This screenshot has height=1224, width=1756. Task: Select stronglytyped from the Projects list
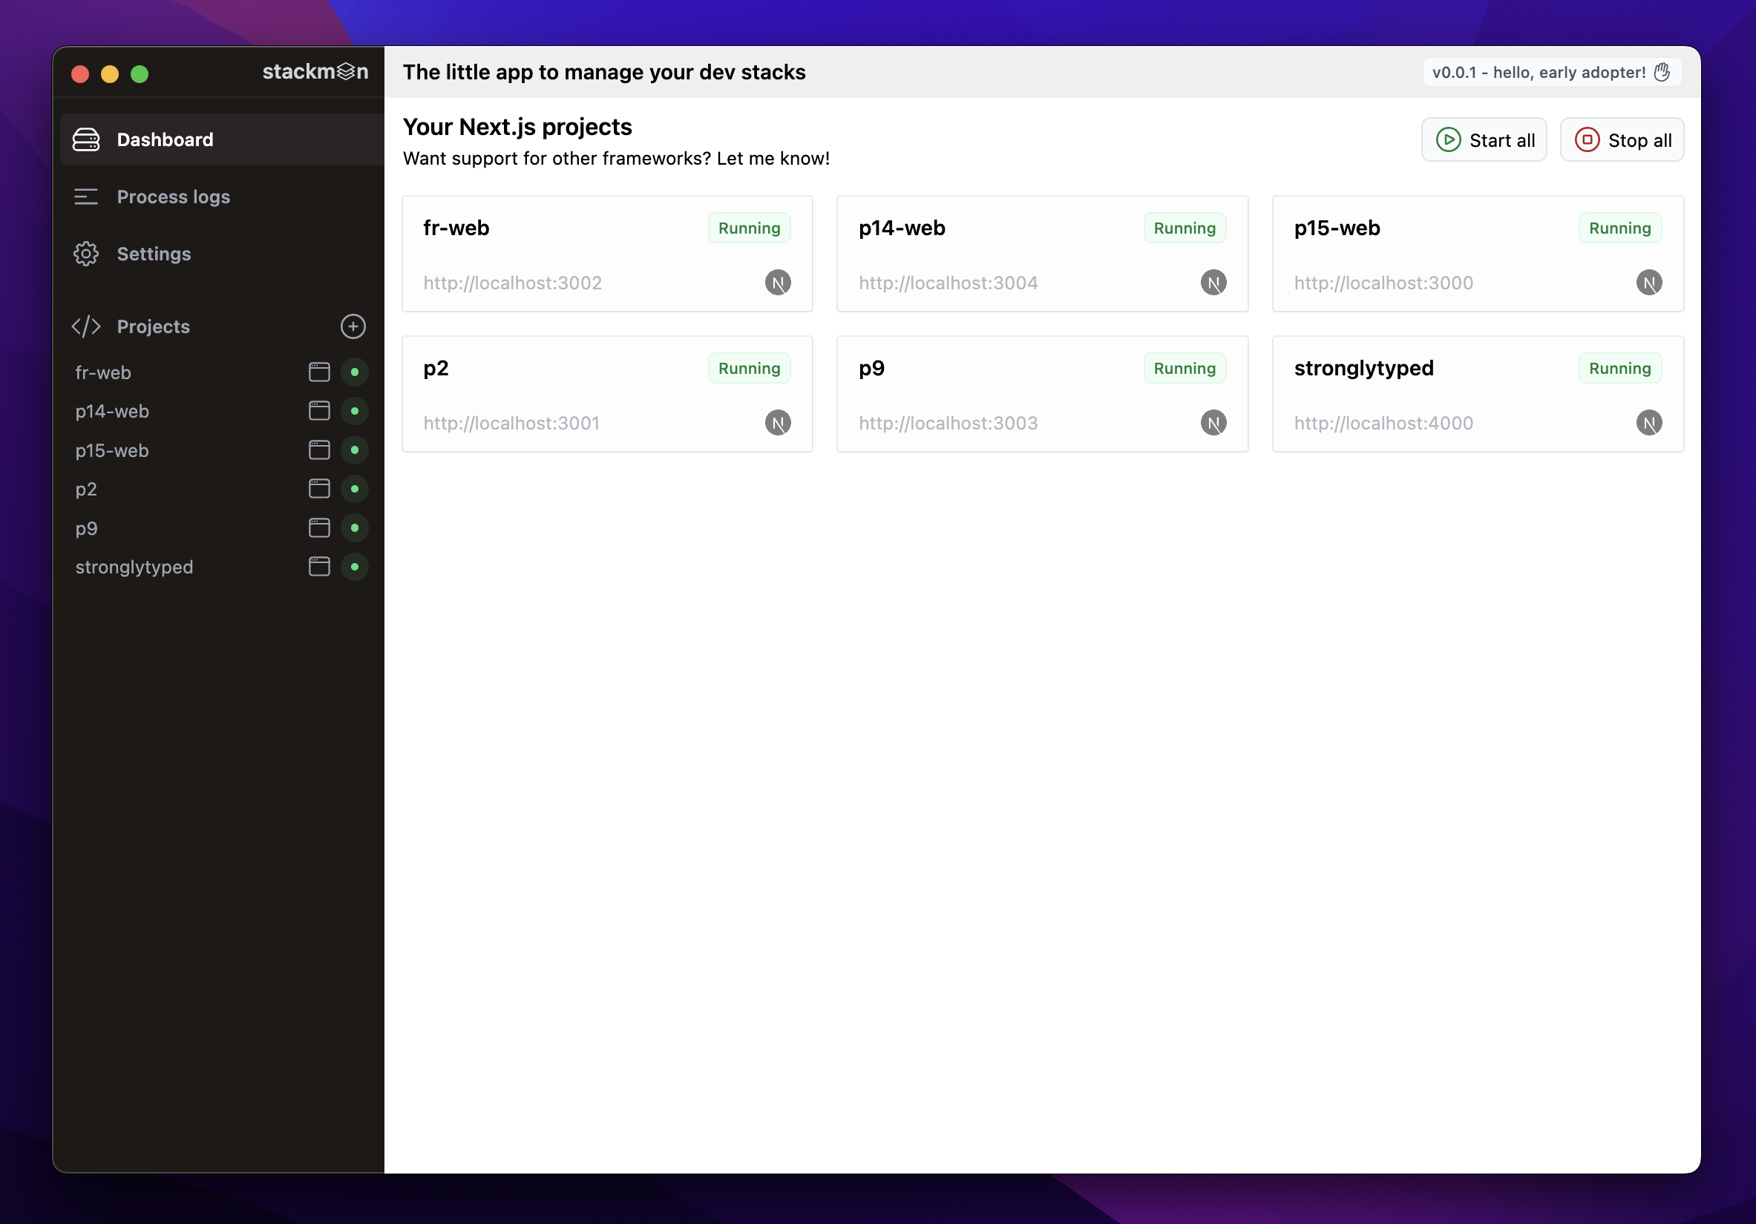pyautogui.click(x=134, y=567)
